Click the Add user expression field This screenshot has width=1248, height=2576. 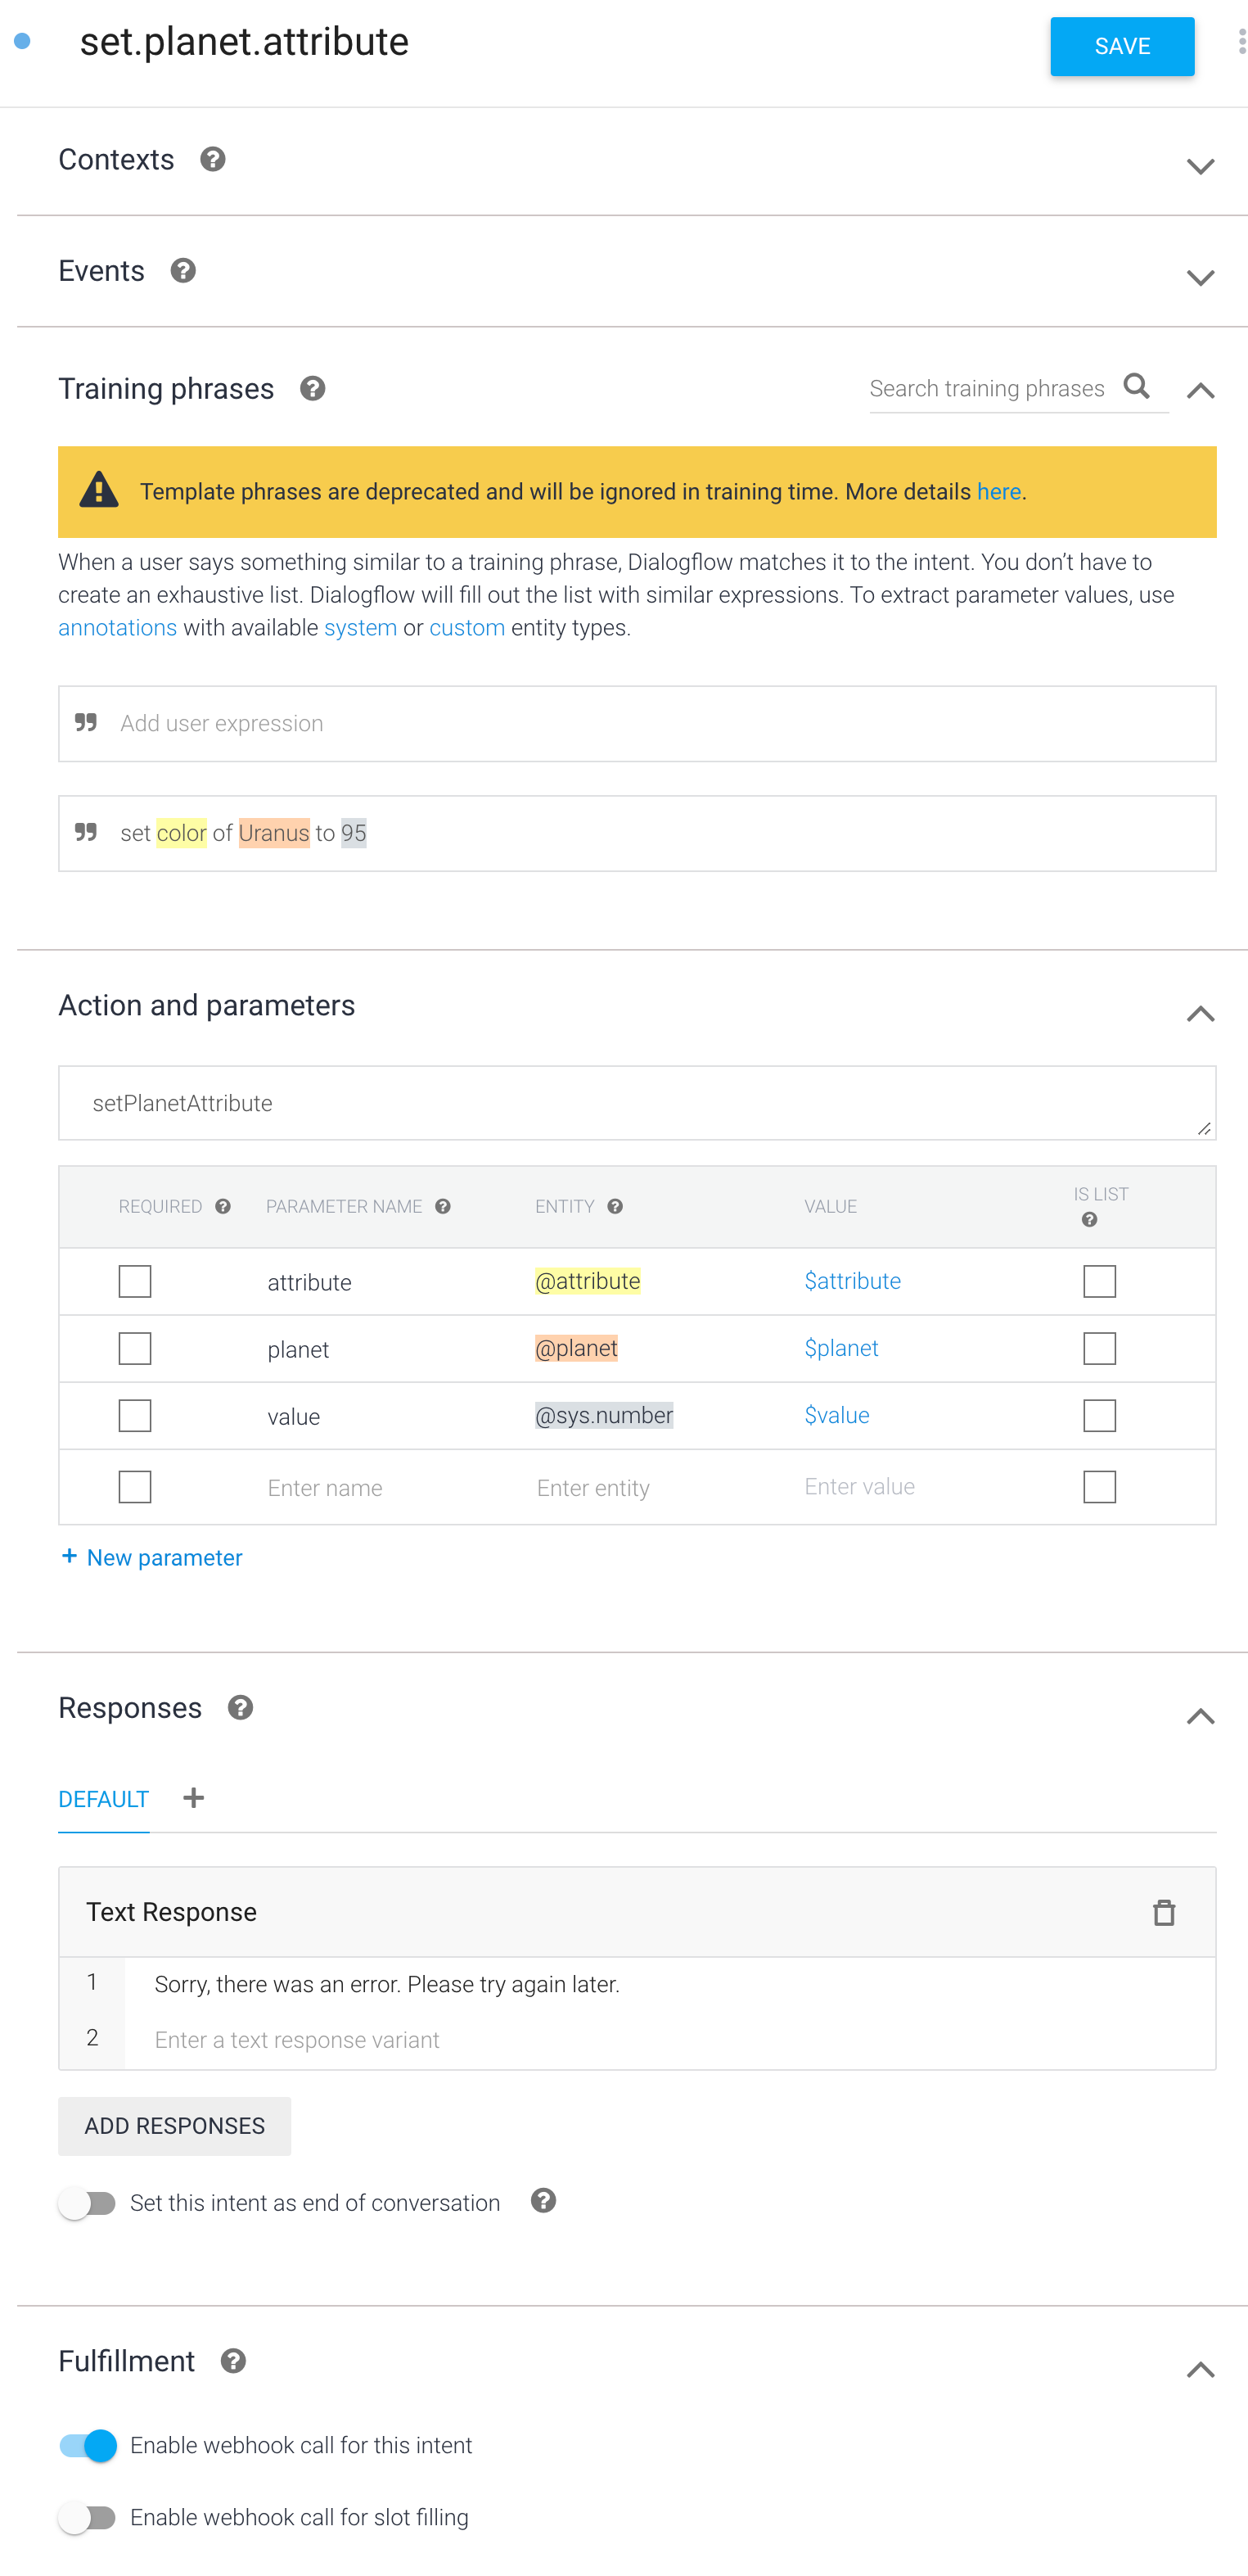pyautogui.click(x=637, y=723)
